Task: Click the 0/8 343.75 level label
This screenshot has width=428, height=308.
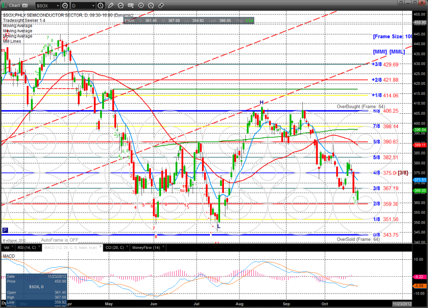Action: click(386, 235)
